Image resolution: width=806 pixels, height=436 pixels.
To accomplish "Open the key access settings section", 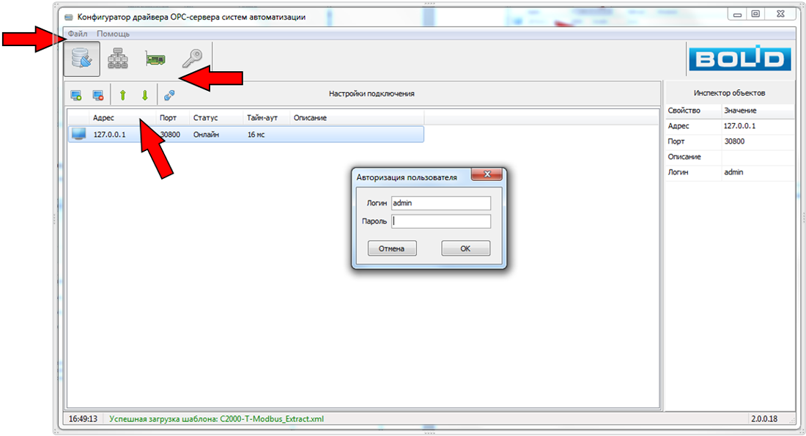I will (192, 59).
